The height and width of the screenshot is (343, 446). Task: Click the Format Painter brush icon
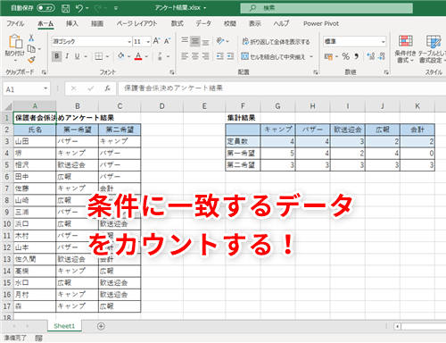point(31,60)
